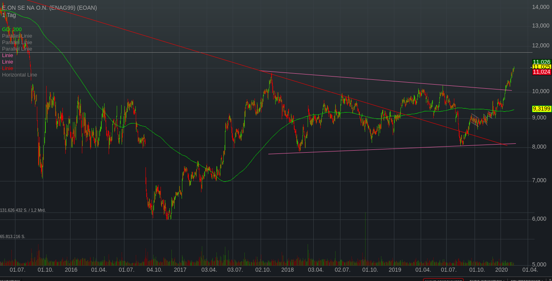Click the green GD: 200 legend entry
The width and height of the screenshot is (552, 281).
12,30
